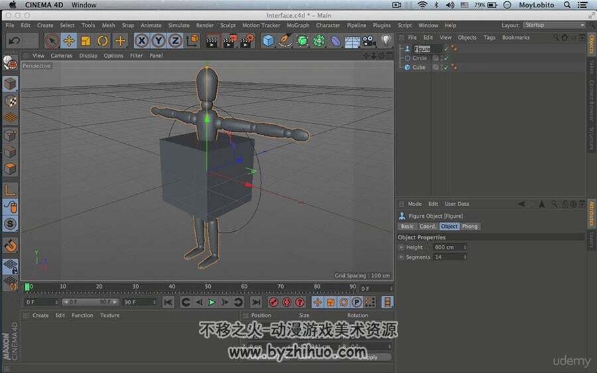Add a floor environment object
597x373 pixels.
point(352,41)
